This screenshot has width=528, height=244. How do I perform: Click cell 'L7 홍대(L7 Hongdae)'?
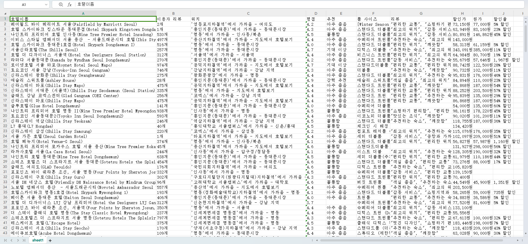click(83, 126)
